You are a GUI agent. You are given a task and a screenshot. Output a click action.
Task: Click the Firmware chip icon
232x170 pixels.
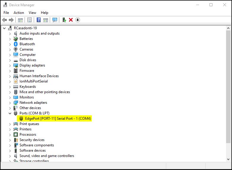(x=16, y=71)
